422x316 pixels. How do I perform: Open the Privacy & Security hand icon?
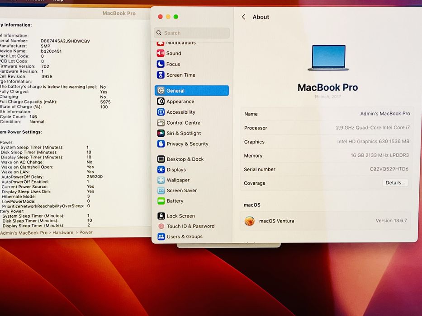pos(161,144)
